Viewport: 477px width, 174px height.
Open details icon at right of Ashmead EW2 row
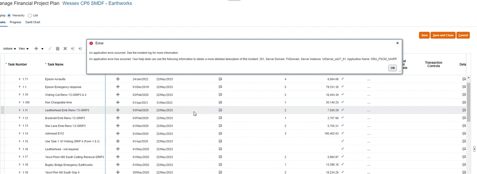click(464, 133)
